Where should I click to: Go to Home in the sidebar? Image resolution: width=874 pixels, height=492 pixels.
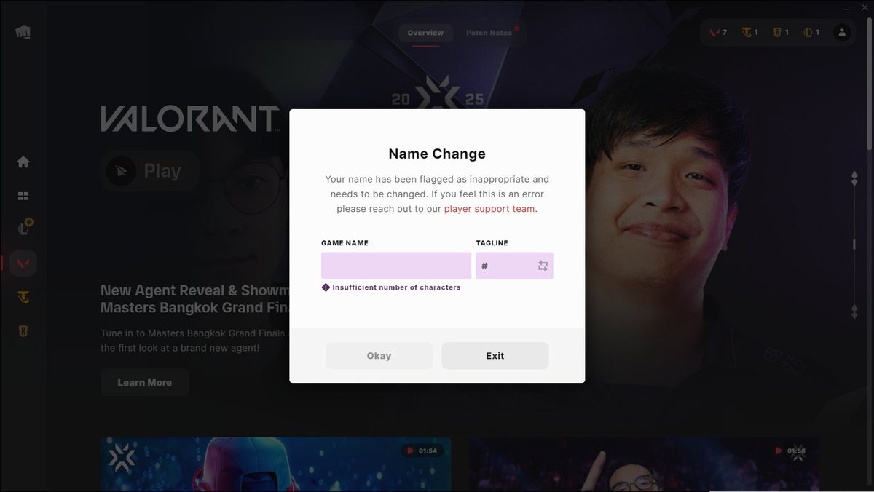(x=23, y=162)
